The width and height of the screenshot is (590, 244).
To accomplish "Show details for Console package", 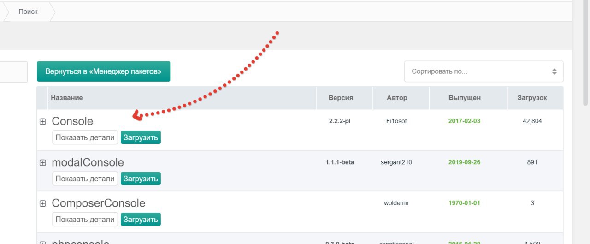I will (x=85, y=137).
